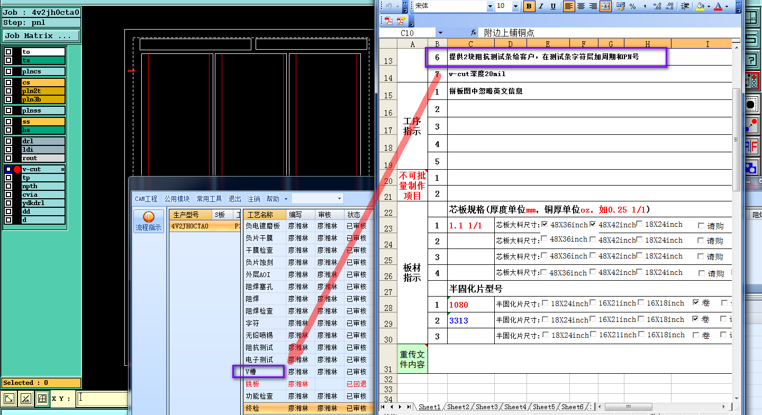This screenshot has height=415, width=762.
Task: Check 48X42inch in board row 1
Action: 593,224
